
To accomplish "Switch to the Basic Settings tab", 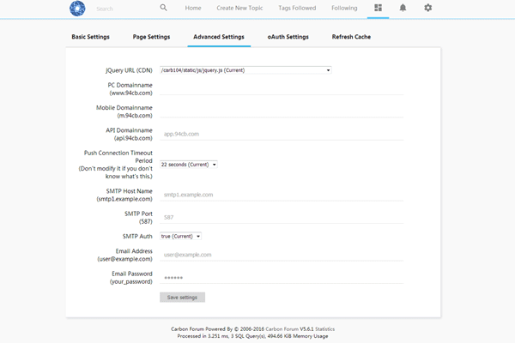I will pos(90,37).
